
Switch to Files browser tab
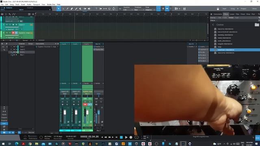[x=237, y=14]
